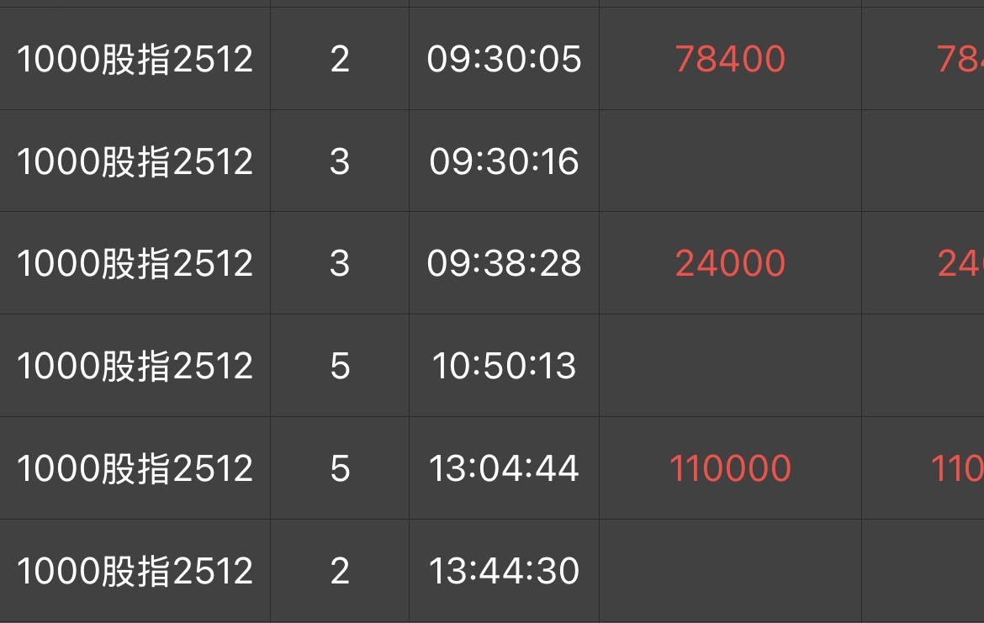Click the red 24000 amount

(730, 263)
